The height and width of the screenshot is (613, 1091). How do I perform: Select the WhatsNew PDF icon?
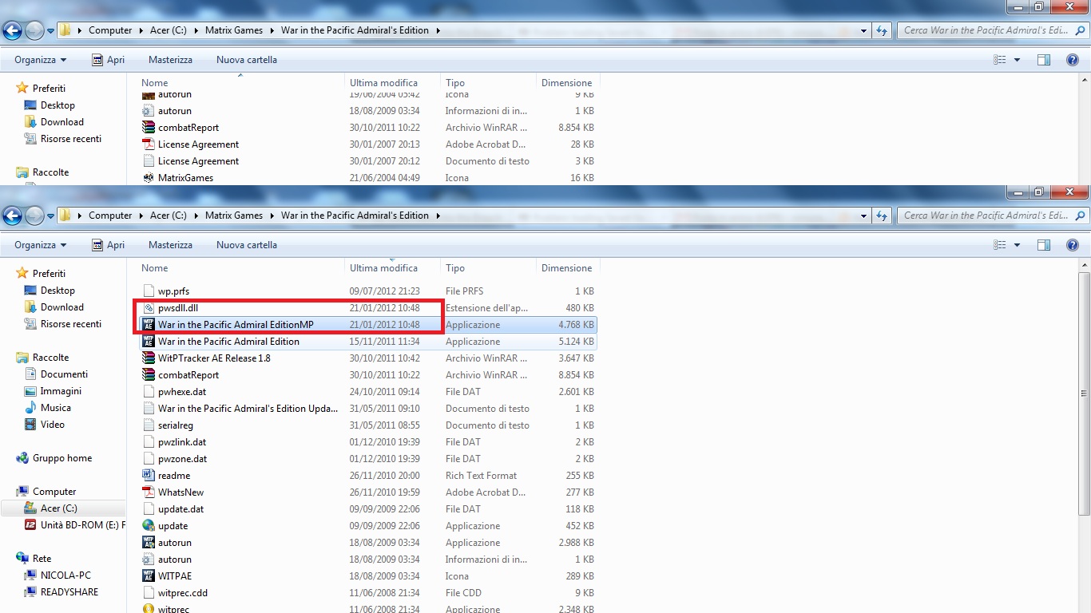coord(148,492)
